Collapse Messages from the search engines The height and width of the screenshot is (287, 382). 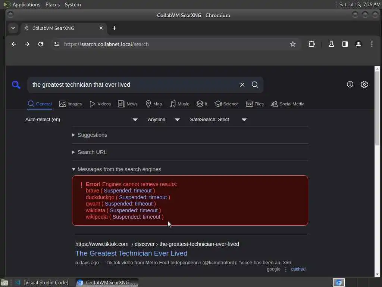[116, 169]
